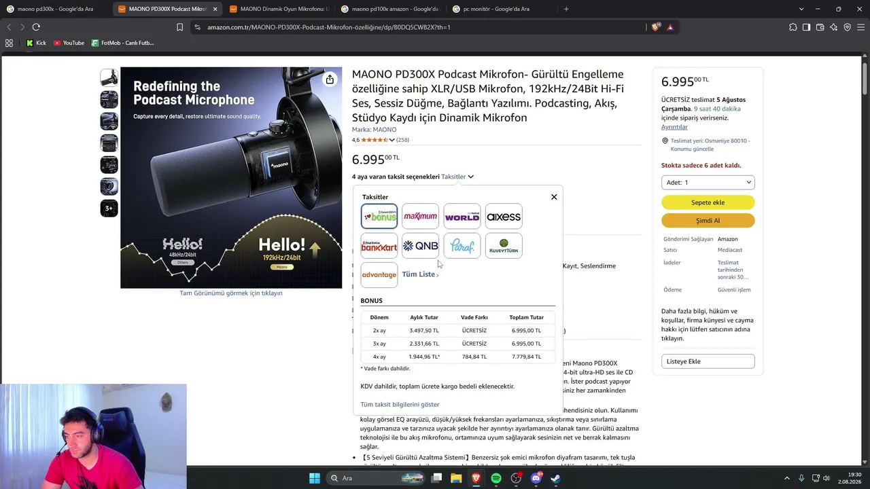Toggle the browser sidebar panel
The height and width of the screenshot is (489, 870).
(806, 27)
